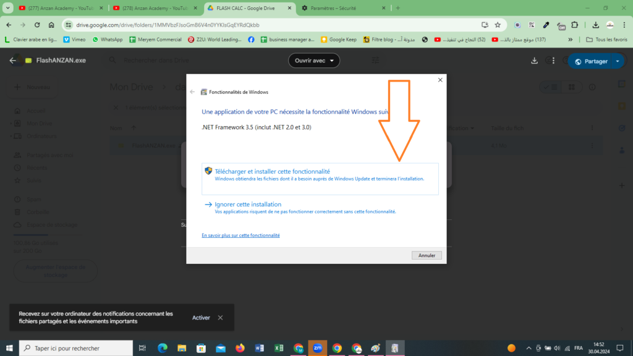Image resolution: width=633 pixels, height=356 pixels.
Task: Open Firefox from the taskbar
Action: [x=240, y=348]
